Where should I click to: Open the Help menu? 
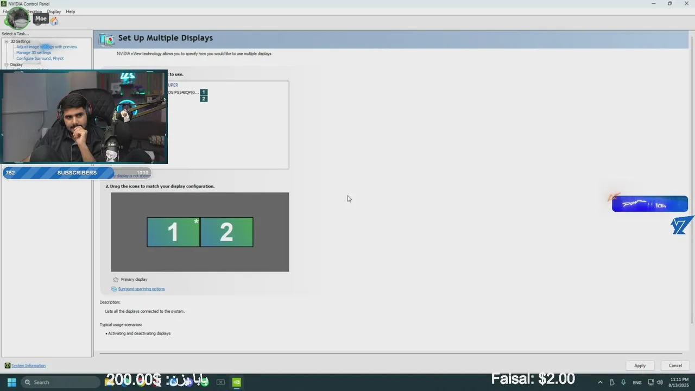click(x=71, y=11)
